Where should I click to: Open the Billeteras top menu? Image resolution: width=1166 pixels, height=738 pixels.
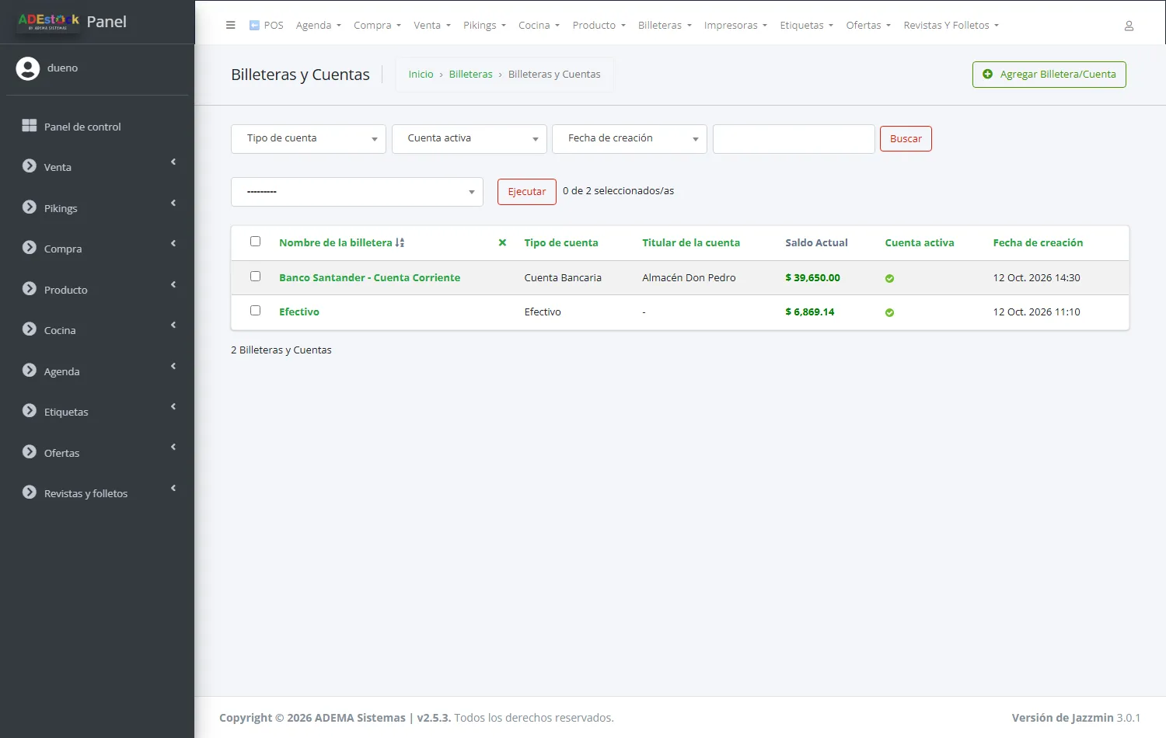point(665,26)
